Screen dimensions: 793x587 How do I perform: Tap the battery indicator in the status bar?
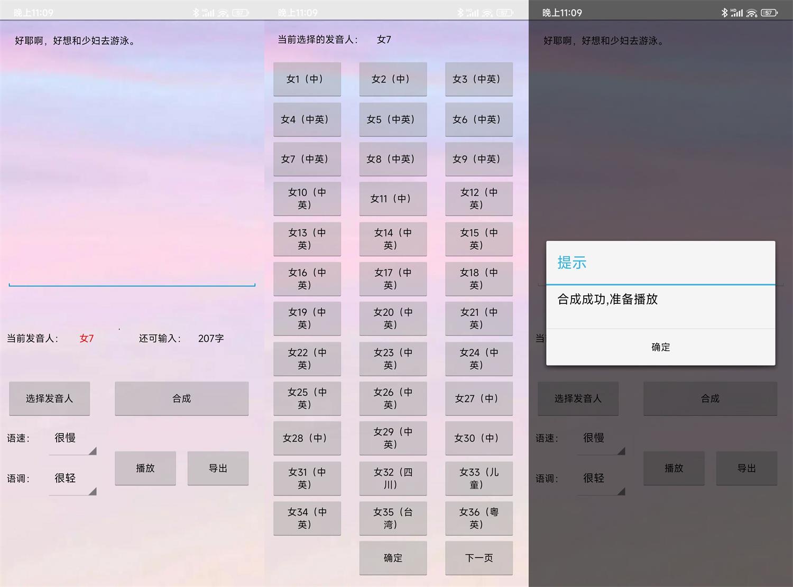(769, 13)
